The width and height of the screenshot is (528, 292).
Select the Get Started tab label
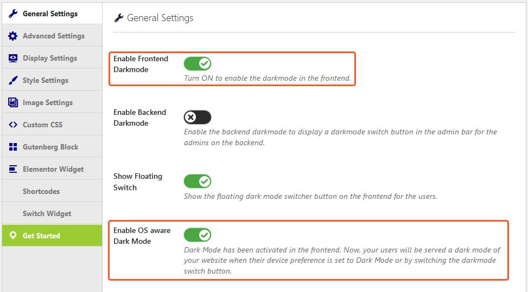pos(41,236)
